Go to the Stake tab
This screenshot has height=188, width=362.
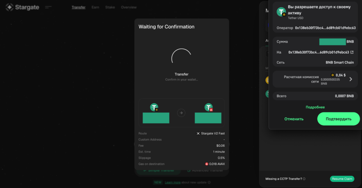pos(110,7)
